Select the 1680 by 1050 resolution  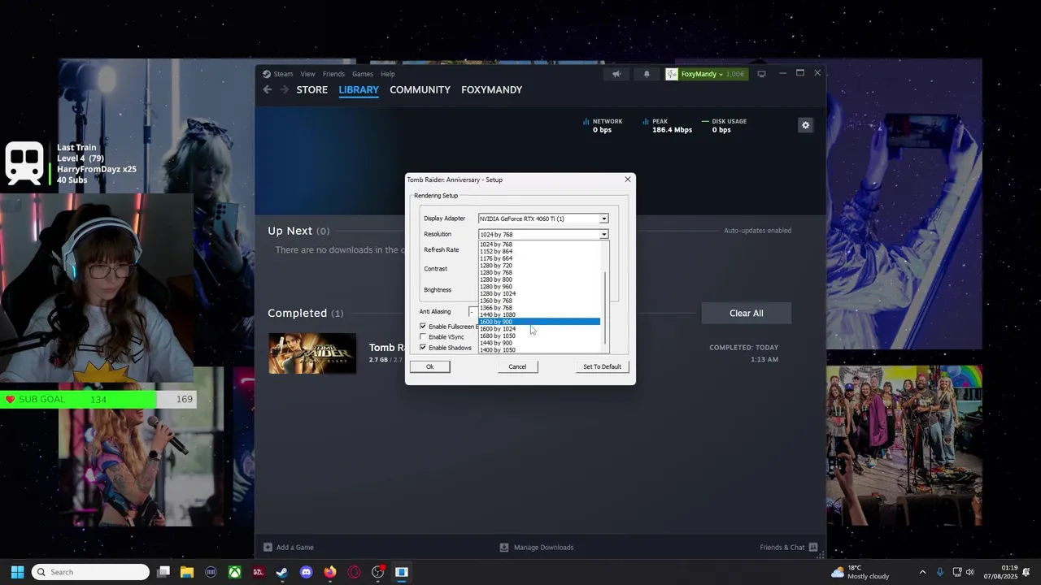coord(539,336)
